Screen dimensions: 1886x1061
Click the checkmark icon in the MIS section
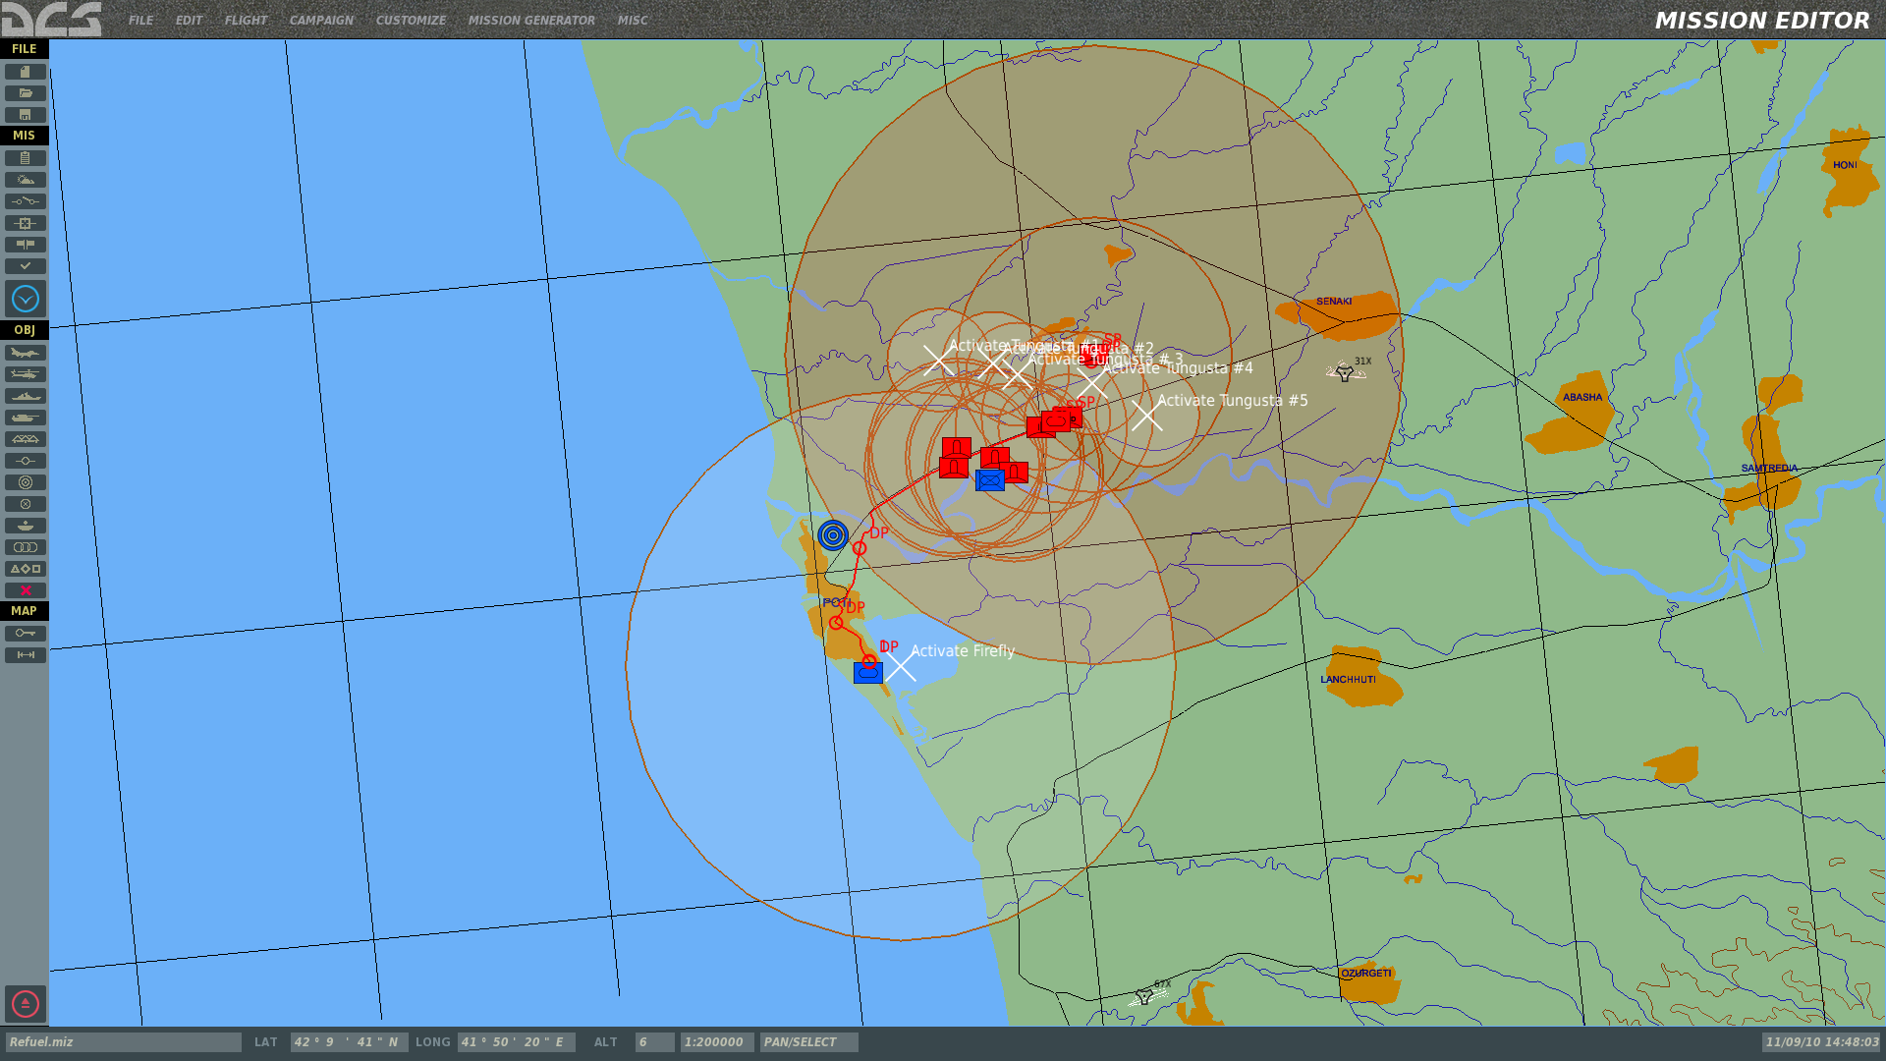tap(26, 266)
